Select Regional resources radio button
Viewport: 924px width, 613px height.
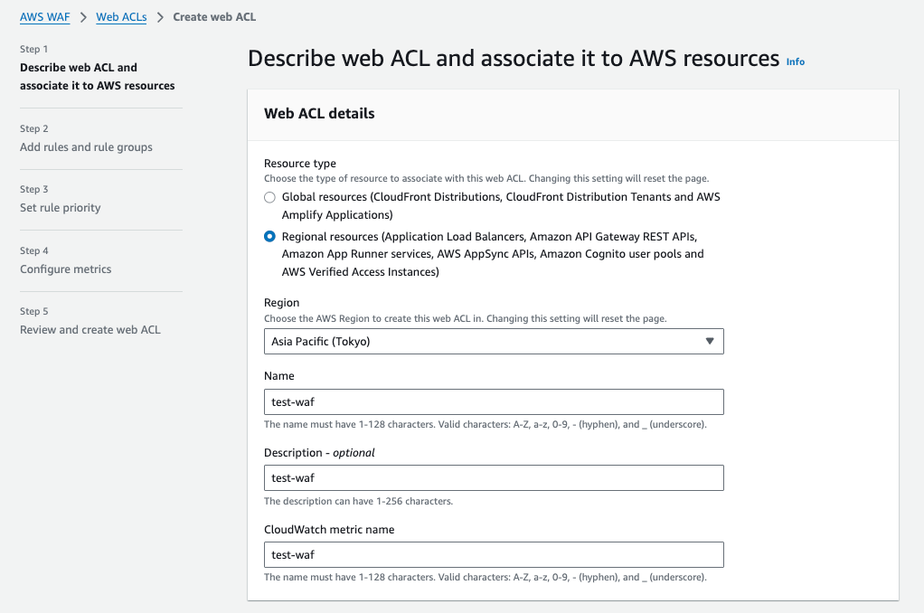(269, 236)
